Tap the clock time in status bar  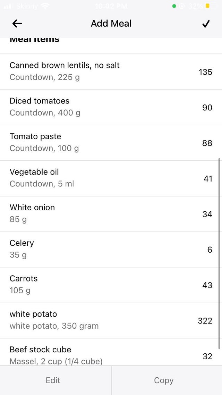pos(111,6)
